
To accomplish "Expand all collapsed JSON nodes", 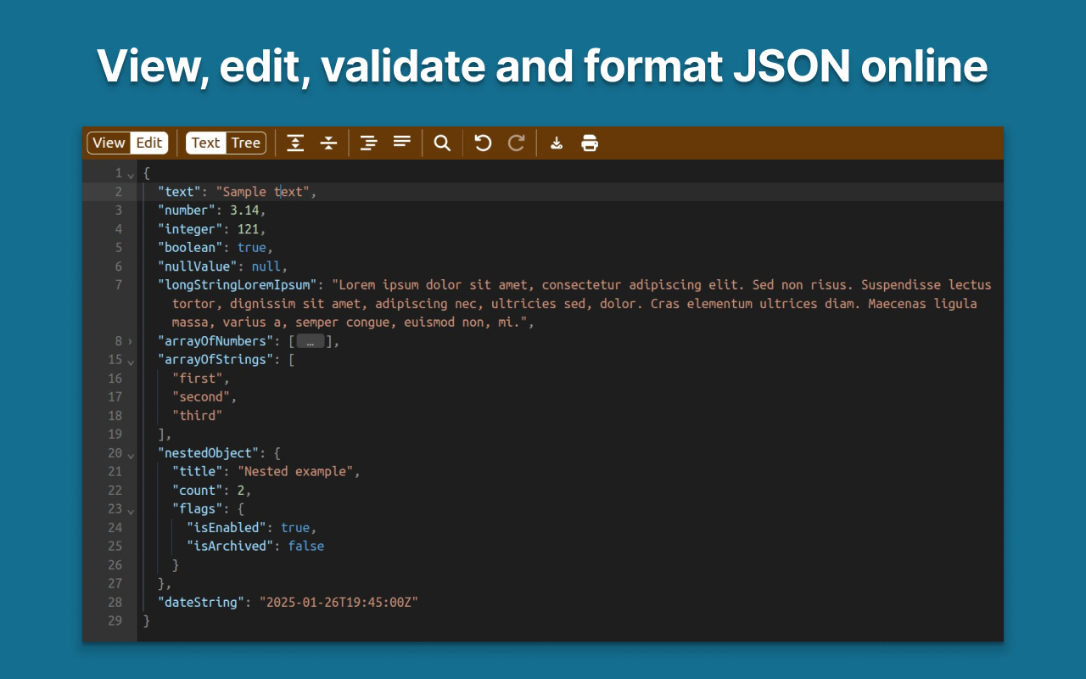I will point(295,143).
